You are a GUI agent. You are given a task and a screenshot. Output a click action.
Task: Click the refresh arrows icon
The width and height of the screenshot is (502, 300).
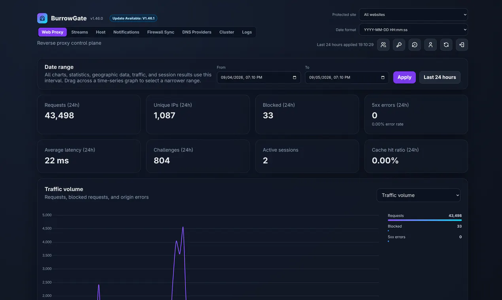[446, 45]
